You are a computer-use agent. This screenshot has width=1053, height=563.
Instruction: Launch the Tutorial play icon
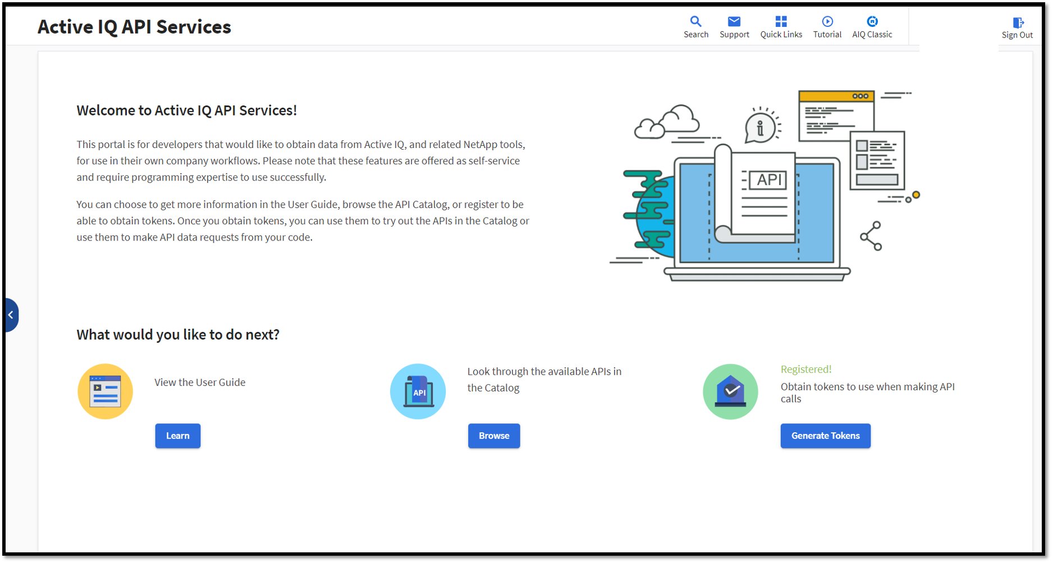click(x=827, y=21)
